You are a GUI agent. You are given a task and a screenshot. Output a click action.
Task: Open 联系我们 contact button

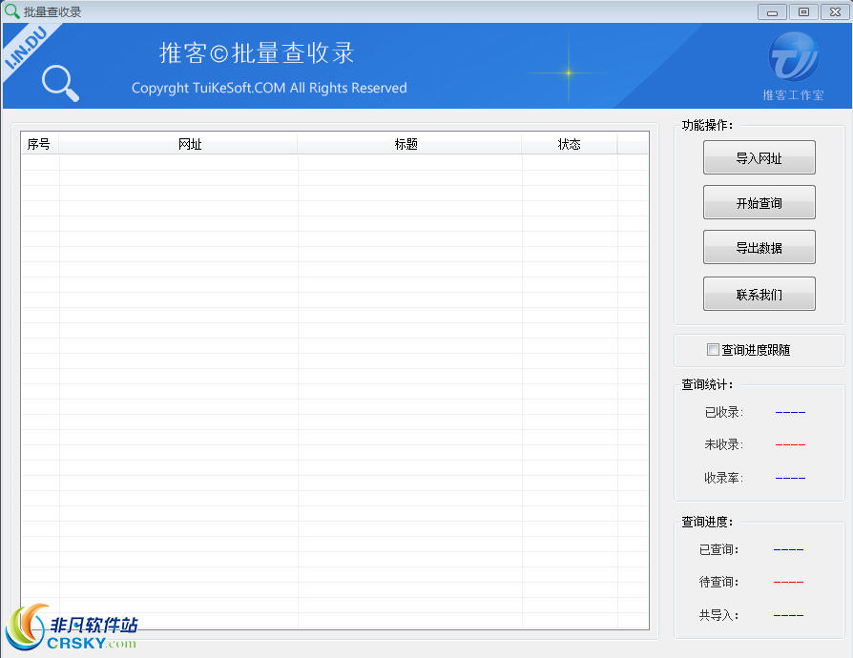(759, 295)
